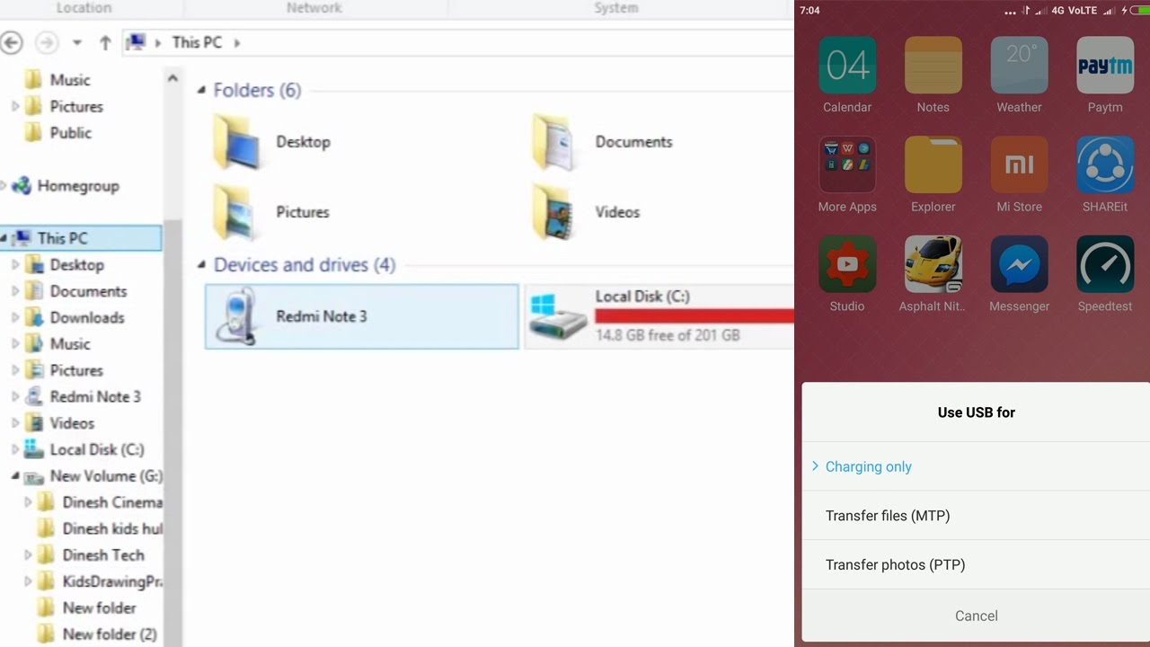Select Transfer photos (PTP) option

click(976, 565)
